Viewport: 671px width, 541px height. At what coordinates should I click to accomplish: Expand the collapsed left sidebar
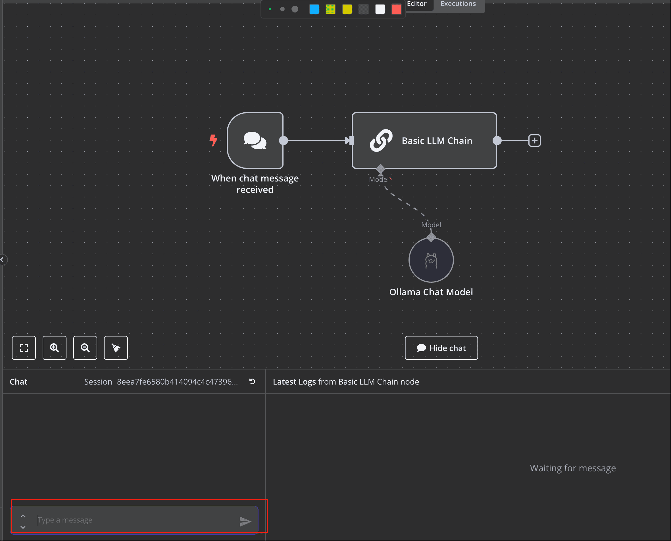3,260
